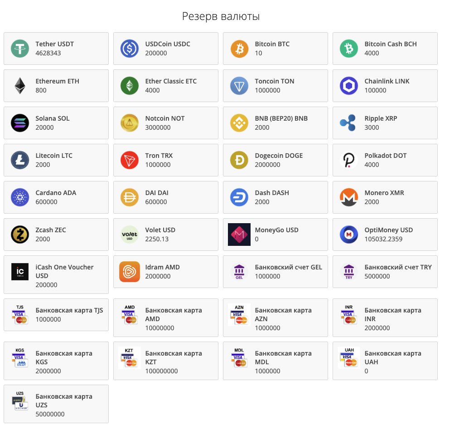This screenshot has width=469, height=435.
Task: Click the Bitcoin Cash BCH text
Action: [x=390, y=44]
